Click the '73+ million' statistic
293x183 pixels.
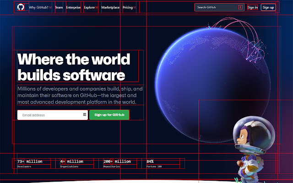30,161
